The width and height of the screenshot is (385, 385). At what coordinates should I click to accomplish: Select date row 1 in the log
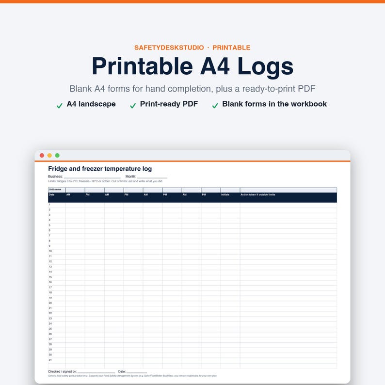coord(192,205)
